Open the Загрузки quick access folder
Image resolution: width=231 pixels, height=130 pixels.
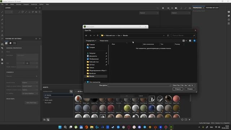pos(92,53)
